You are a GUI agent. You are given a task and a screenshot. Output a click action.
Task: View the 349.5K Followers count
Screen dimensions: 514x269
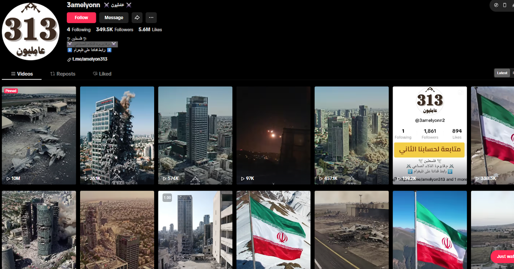tap(114, 30)
